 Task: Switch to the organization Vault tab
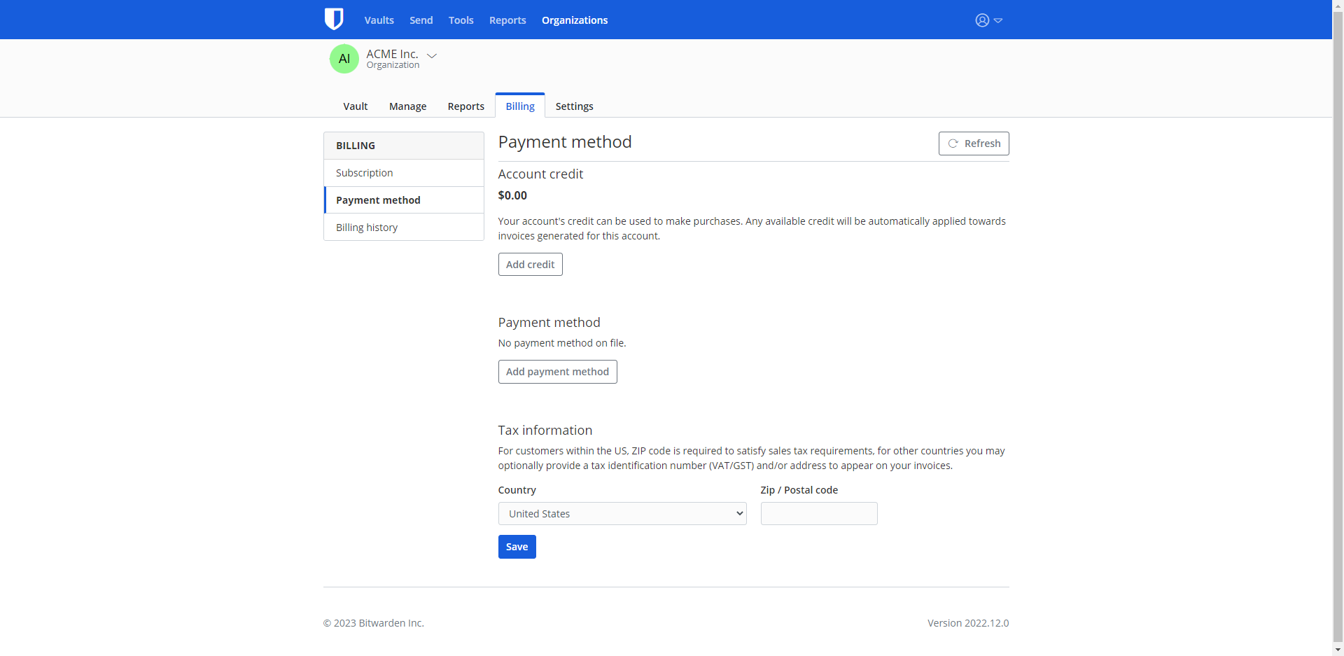[x=356, y=106]
